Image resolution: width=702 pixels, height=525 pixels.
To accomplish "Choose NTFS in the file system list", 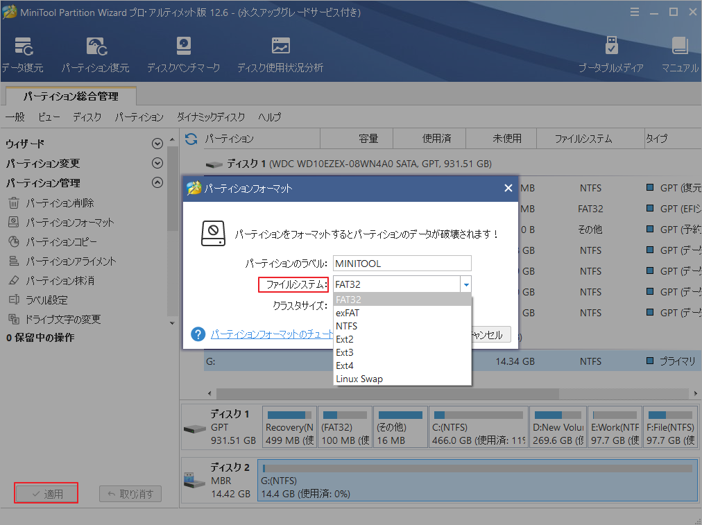I will [347, 326].
